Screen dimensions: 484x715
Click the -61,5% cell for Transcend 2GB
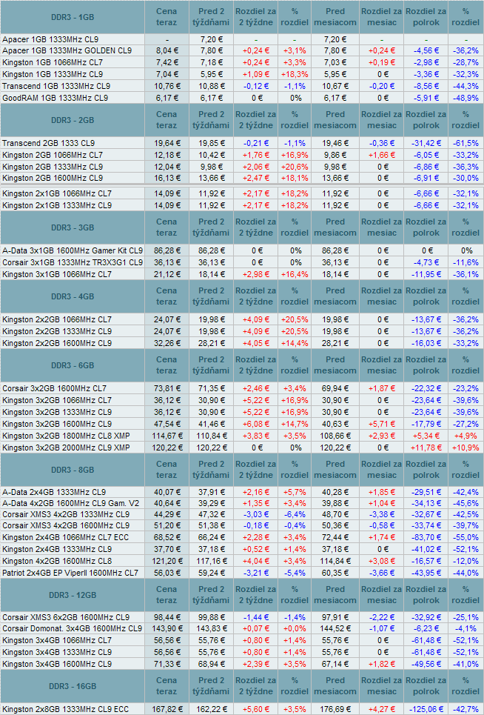pyautogui.click(x=465, y=143)
